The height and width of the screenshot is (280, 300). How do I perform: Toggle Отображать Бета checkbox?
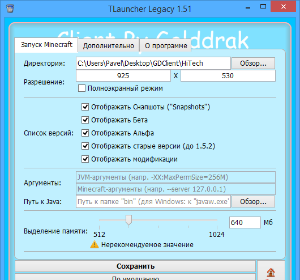coord(85,120)
